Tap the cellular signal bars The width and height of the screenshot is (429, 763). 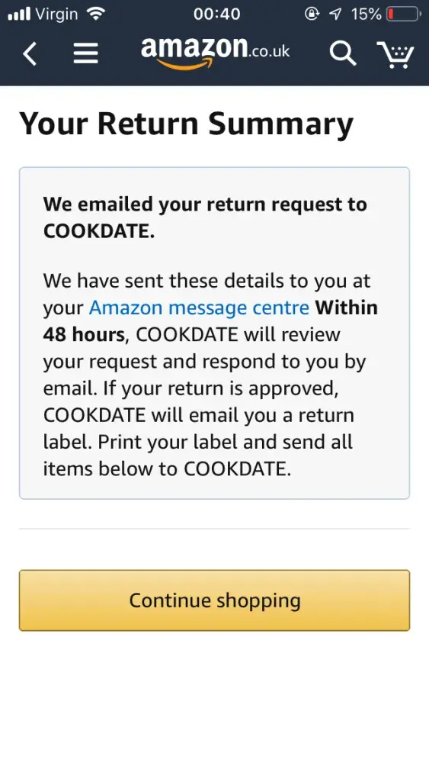pyautogui.click(x=20, y=14)
